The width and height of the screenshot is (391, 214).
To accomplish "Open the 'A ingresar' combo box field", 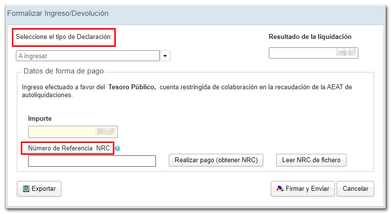I will coord(88,56).
